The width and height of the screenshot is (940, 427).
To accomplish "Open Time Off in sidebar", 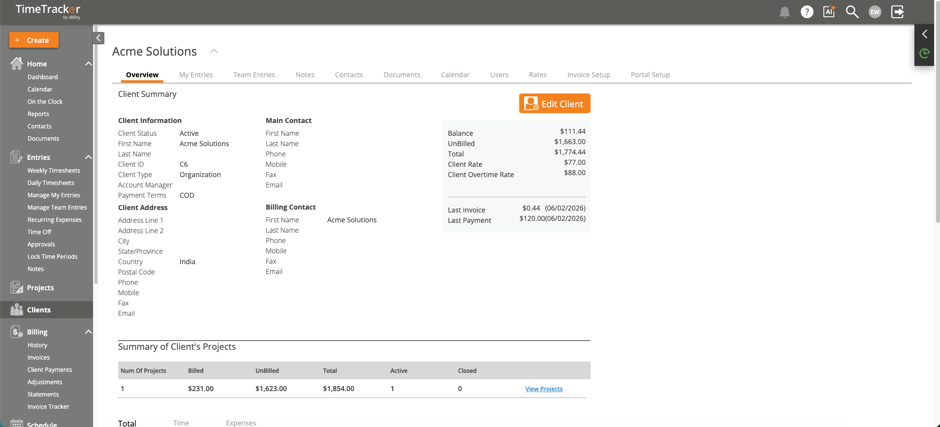I will pos(39,232).
